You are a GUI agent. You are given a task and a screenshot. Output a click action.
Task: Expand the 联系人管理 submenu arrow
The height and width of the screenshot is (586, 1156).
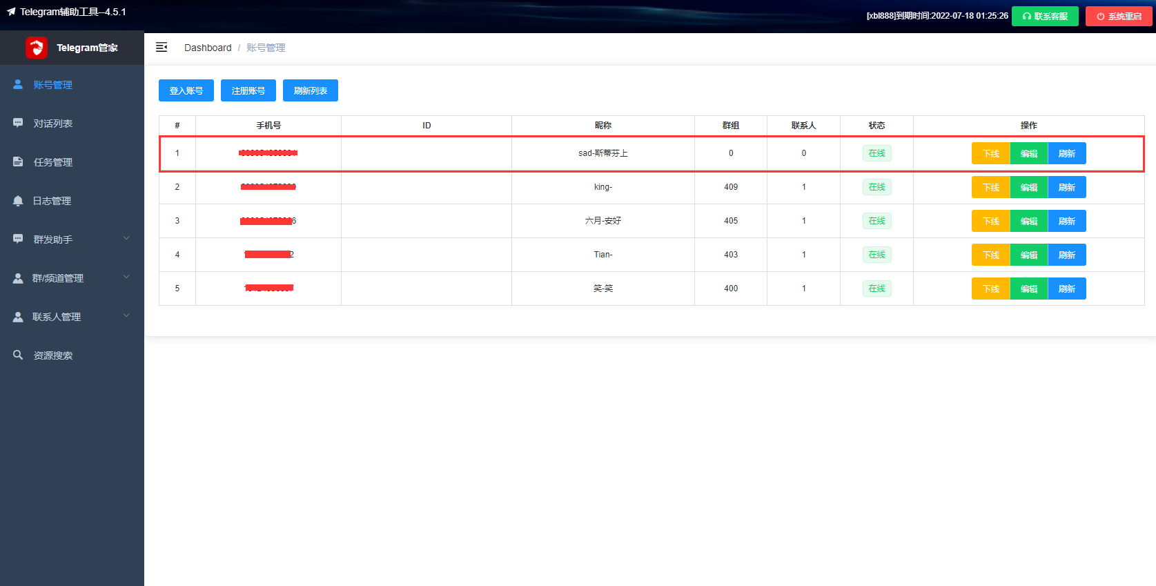[x=126, y=316]
